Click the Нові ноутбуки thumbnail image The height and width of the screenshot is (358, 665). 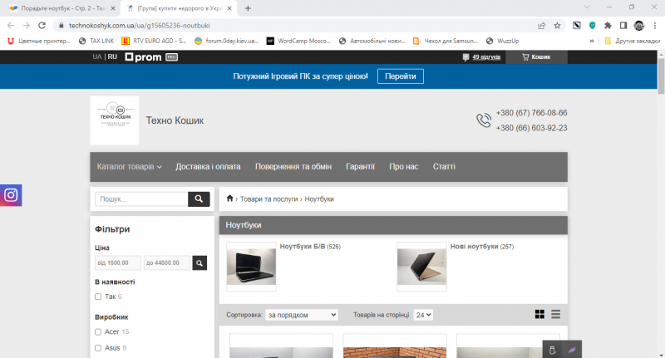click(421, 267)
